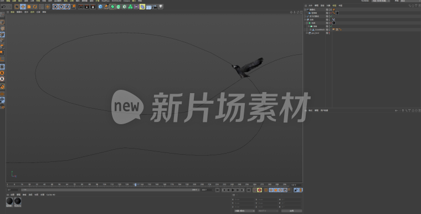Open Octane menu
The height and width of the screenshot is (214, 421).
(x=126, y=1)
